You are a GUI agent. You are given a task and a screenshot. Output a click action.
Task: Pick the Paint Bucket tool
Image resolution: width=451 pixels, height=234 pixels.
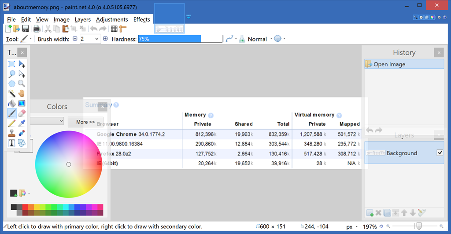coord(12,104)
